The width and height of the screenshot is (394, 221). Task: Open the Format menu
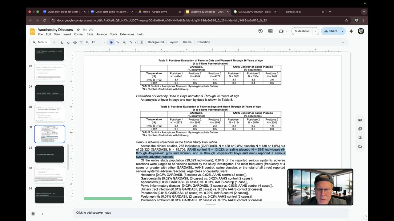[x=79, y=34]
